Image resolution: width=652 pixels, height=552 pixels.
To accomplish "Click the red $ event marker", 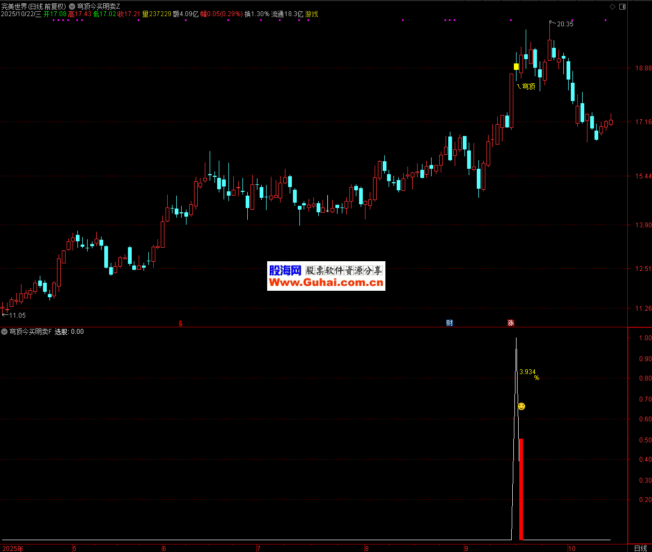I will click(x=181, y=323).
